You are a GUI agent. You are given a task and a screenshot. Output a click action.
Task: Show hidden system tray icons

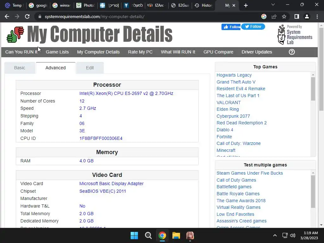click(275, 235)
